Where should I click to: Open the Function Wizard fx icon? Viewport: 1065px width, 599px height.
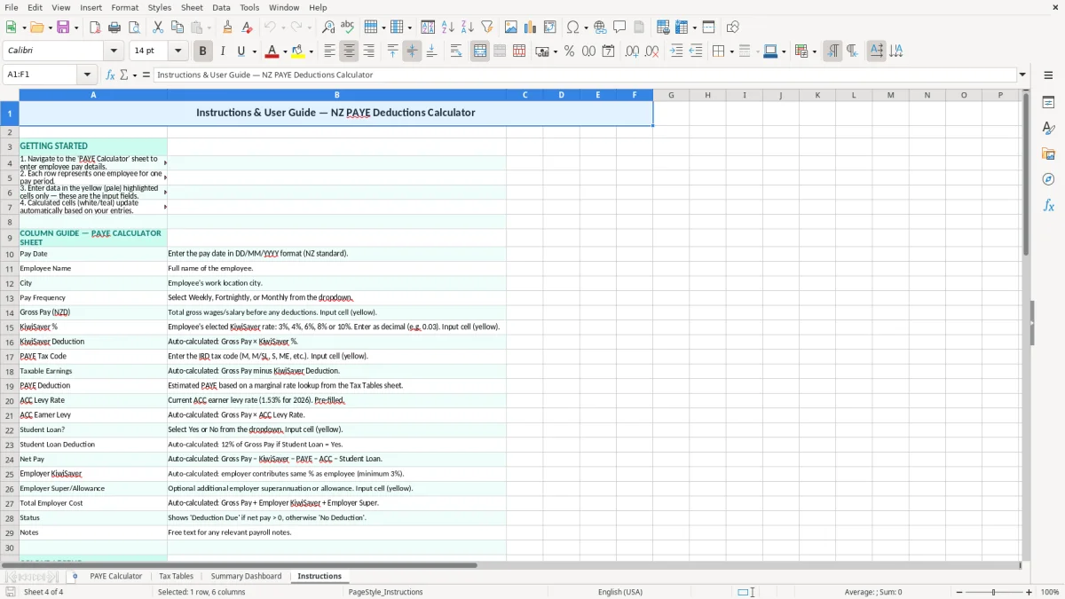point(110,75)
